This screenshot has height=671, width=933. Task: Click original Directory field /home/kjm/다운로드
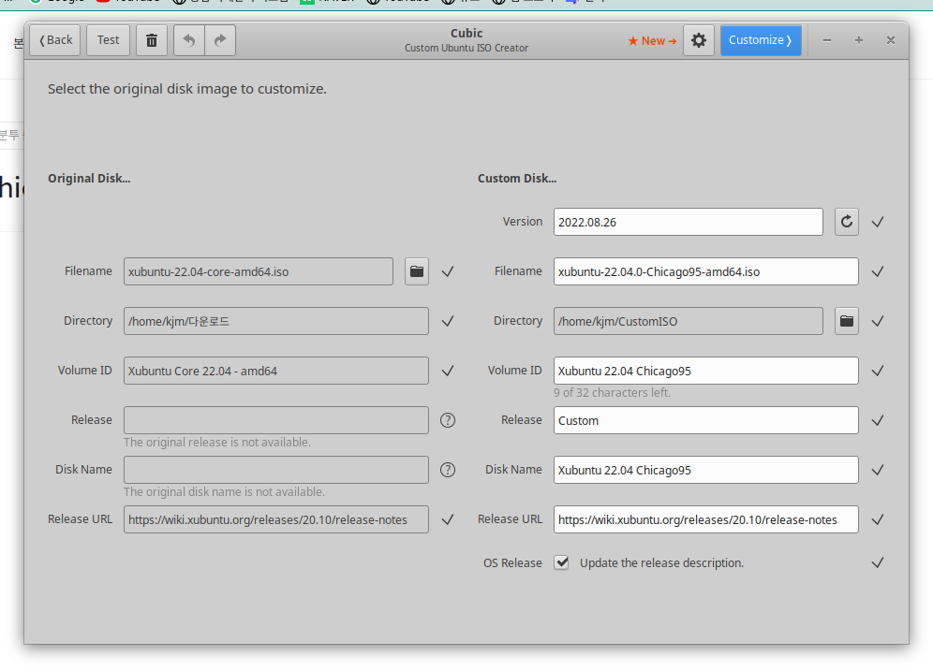[276, 322]
